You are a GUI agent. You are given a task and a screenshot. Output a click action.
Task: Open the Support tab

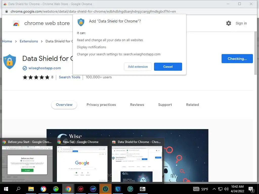[x=165, y=105]
